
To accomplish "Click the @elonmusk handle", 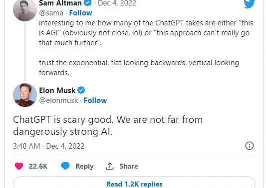I will (58, 100).
